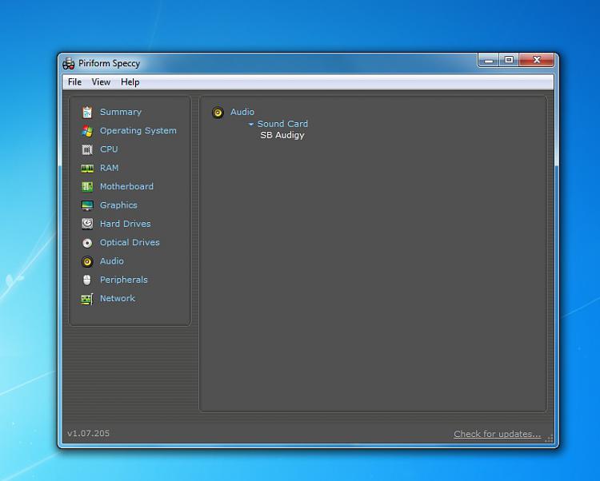600x481 pixels.
Task: Open the Help menu
Action: click(130, 81)
